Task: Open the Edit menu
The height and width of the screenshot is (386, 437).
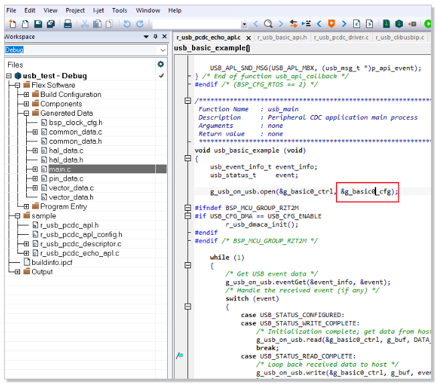Action: tap(29, 11)
